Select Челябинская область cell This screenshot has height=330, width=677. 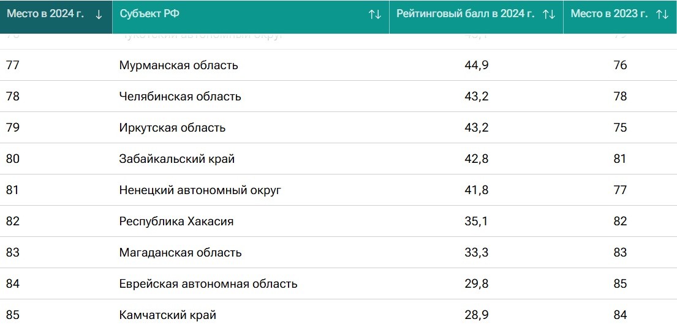pos(180,97)
